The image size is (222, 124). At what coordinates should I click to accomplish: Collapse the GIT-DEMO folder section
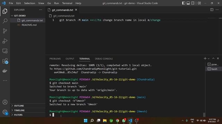(28, 15)
